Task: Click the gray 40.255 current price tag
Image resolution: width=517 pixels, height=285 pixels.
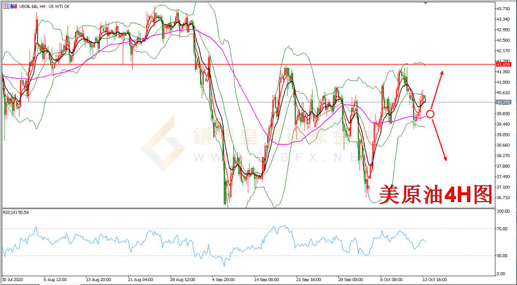Action: pos(503,102)
